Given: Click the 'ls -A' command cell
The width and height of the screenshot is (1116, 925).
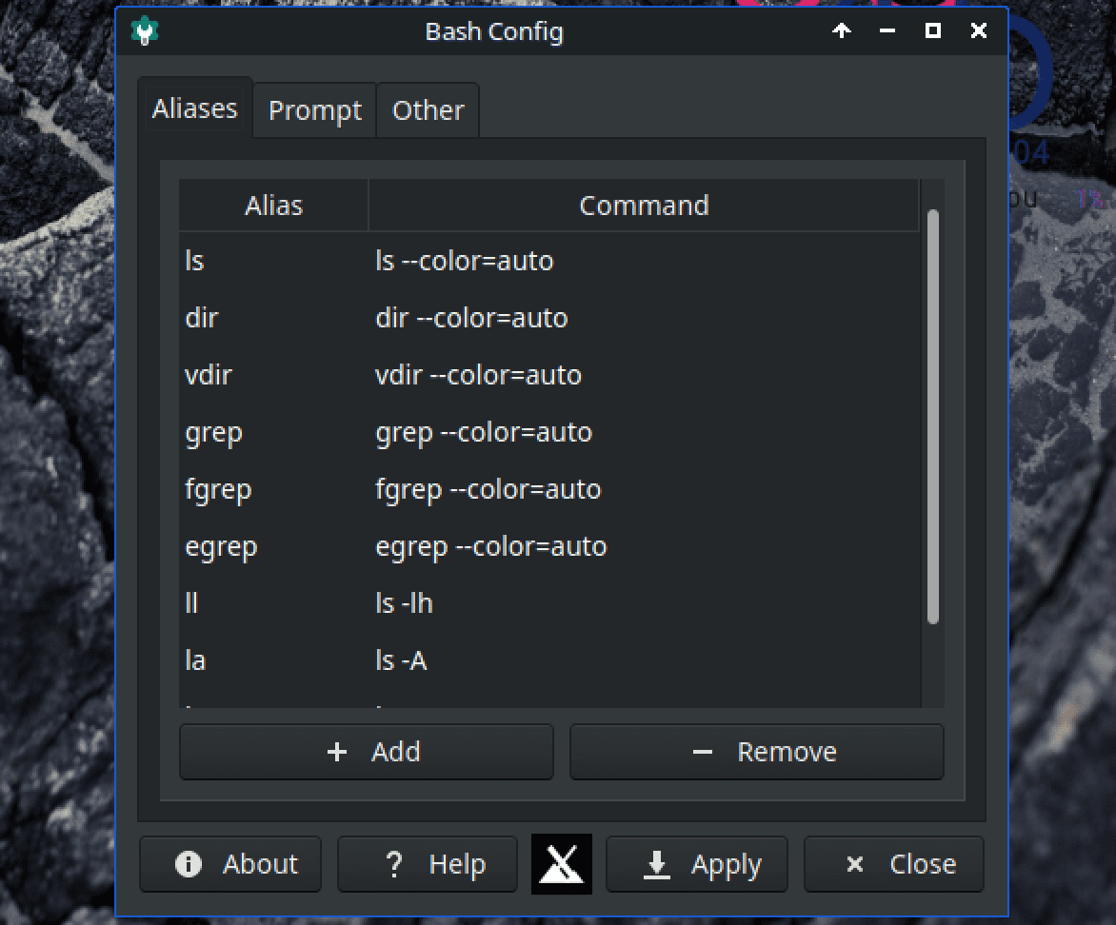Looking at the screenshot, I should pyautogui.click(x=644, y=660).
